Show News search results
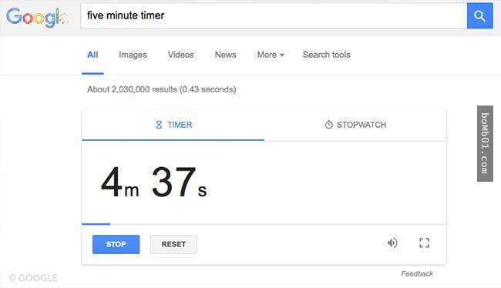 (x=226, y=55)
